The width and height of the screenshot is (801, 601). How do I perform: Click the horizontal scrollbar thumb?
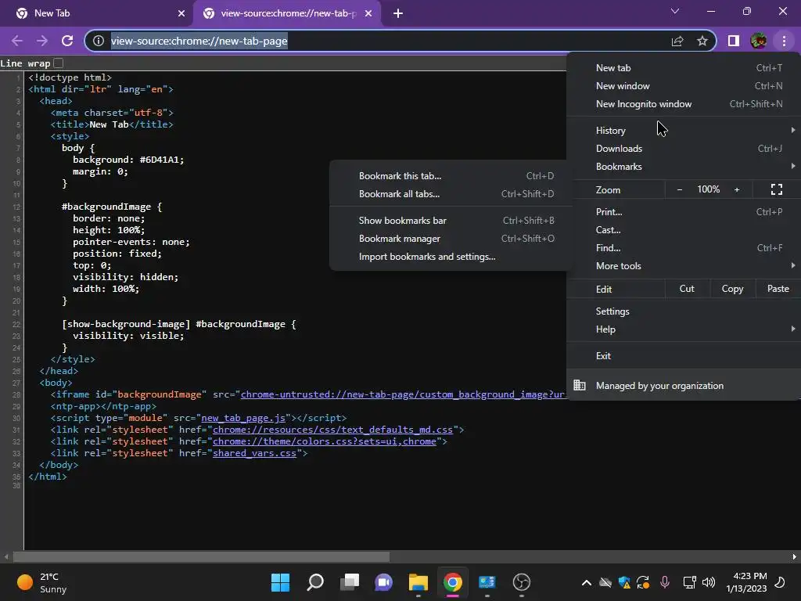click(x=201, y=556)
